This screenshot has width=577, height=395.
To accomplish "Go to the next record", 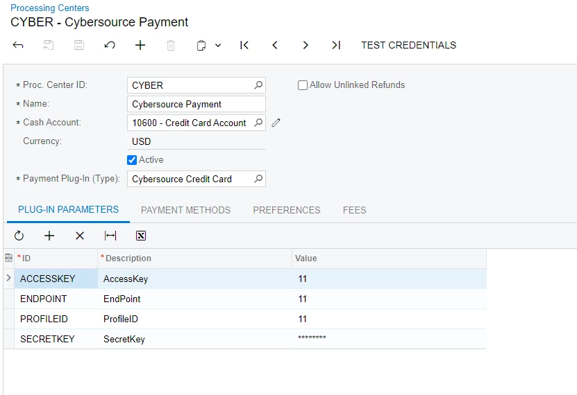I will [306, 45].
